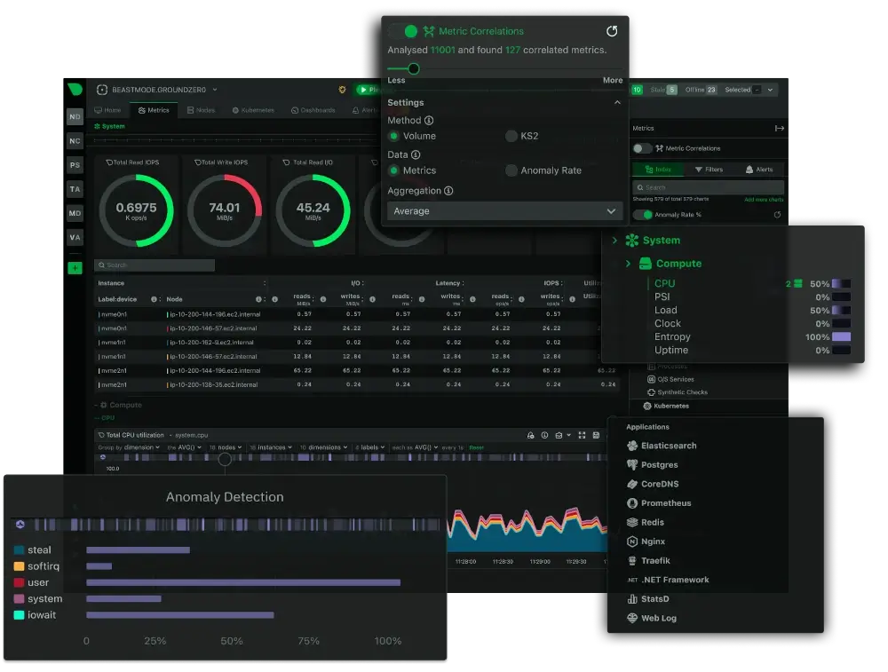Enable the Metric Correlations toggle
This screenshot has width=888, height=672.
point(642,148)
